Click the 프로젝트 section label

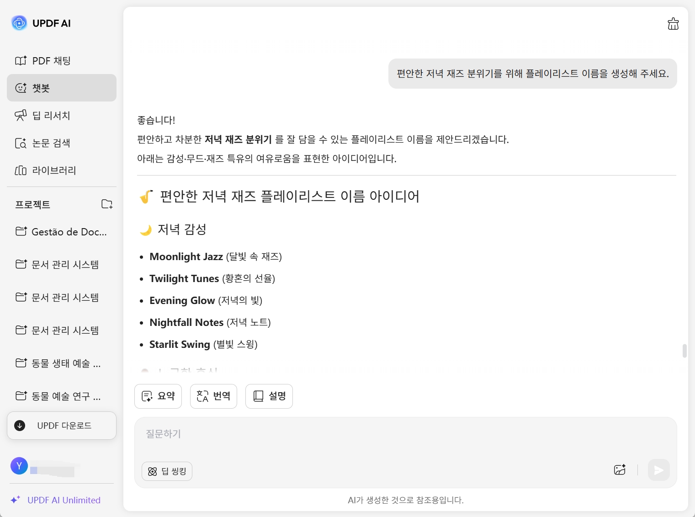(32, 204)
